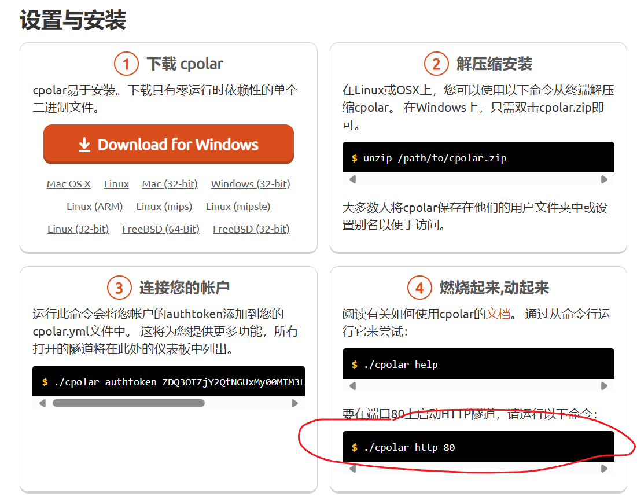Open the FreeBSD (32-bit) download link
The height and width of the screenshot is (497, 637).
coord(251,229)
